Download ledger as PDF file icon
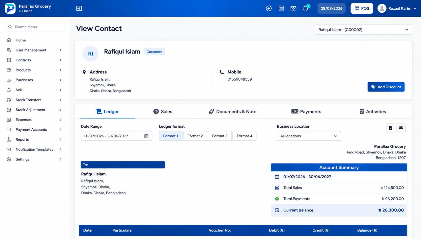 pos(391,128)
